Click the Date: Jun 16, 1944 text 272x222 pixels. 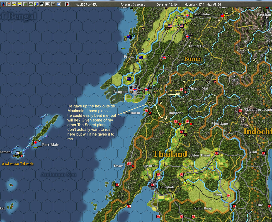[x=169, y=4]
